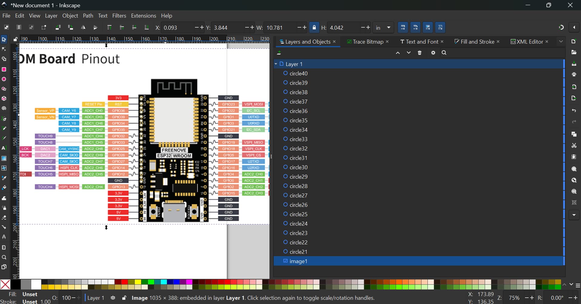This screenshot has height=304, width=581.
Task: Select the Pen Bezier tool
Action: (4, 119)
